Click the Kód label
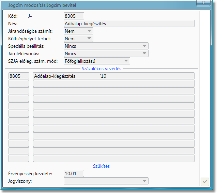This screenshot has width=217, height=194. click(x=13, y=16)
